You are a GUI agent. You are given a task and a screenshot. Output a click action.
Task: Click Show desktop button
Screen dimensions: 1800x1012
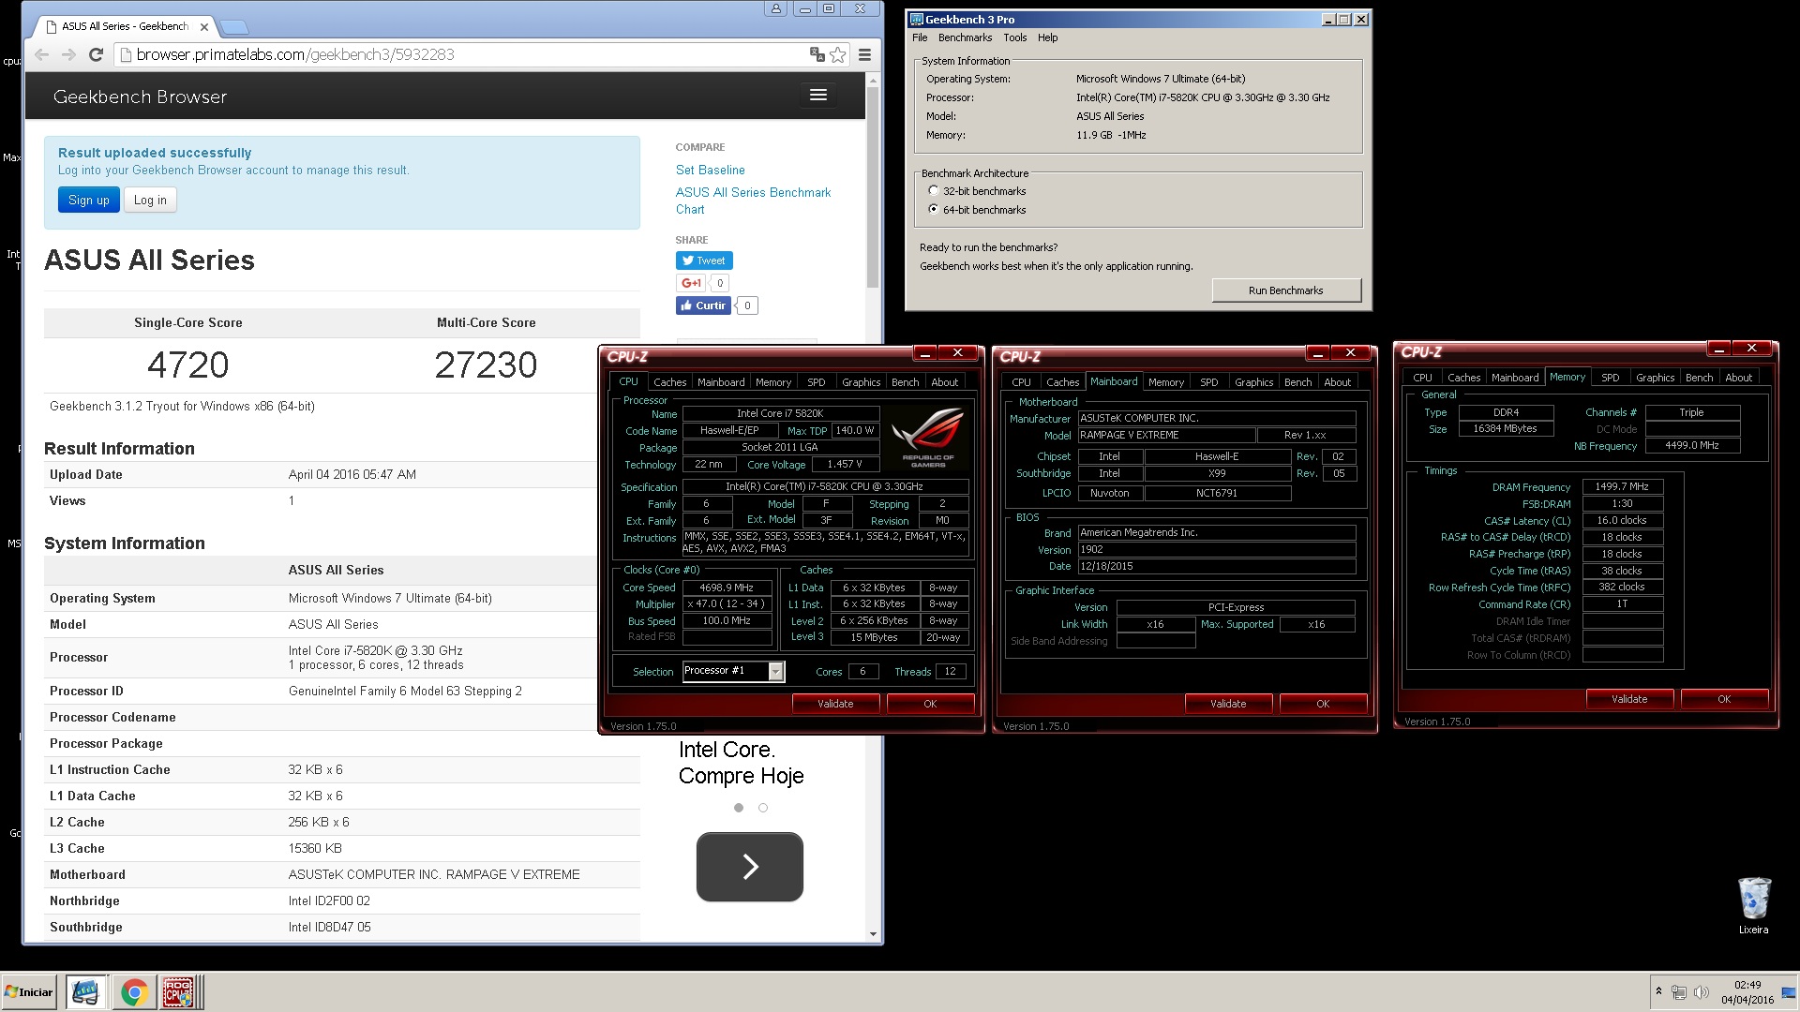[x=1789, y=992]
